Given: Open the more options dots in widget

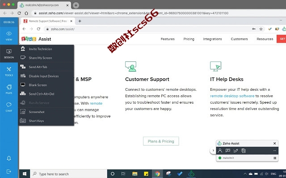Looking at the screenshot, I should [274, 150].
